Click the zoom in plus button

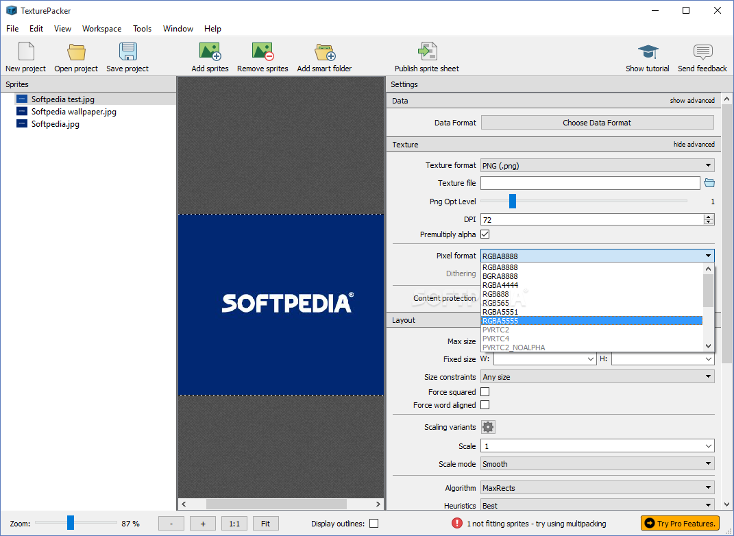[203, 524]
